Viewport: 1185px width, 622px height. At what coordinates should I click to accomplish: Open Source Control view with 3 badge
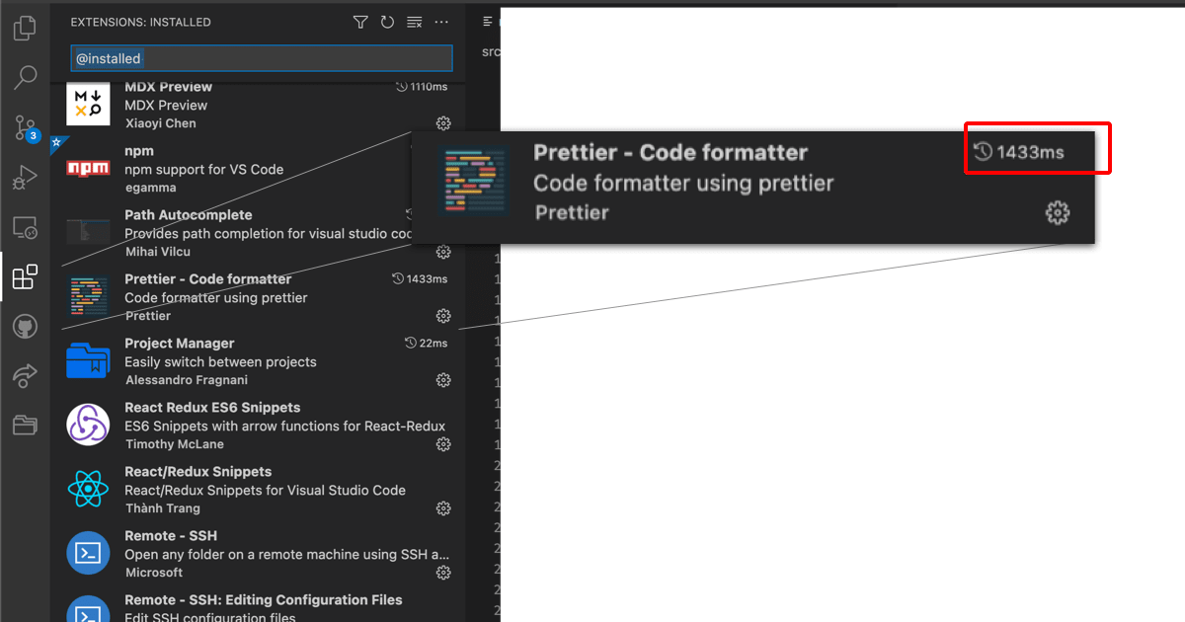(x=26, y=127)
